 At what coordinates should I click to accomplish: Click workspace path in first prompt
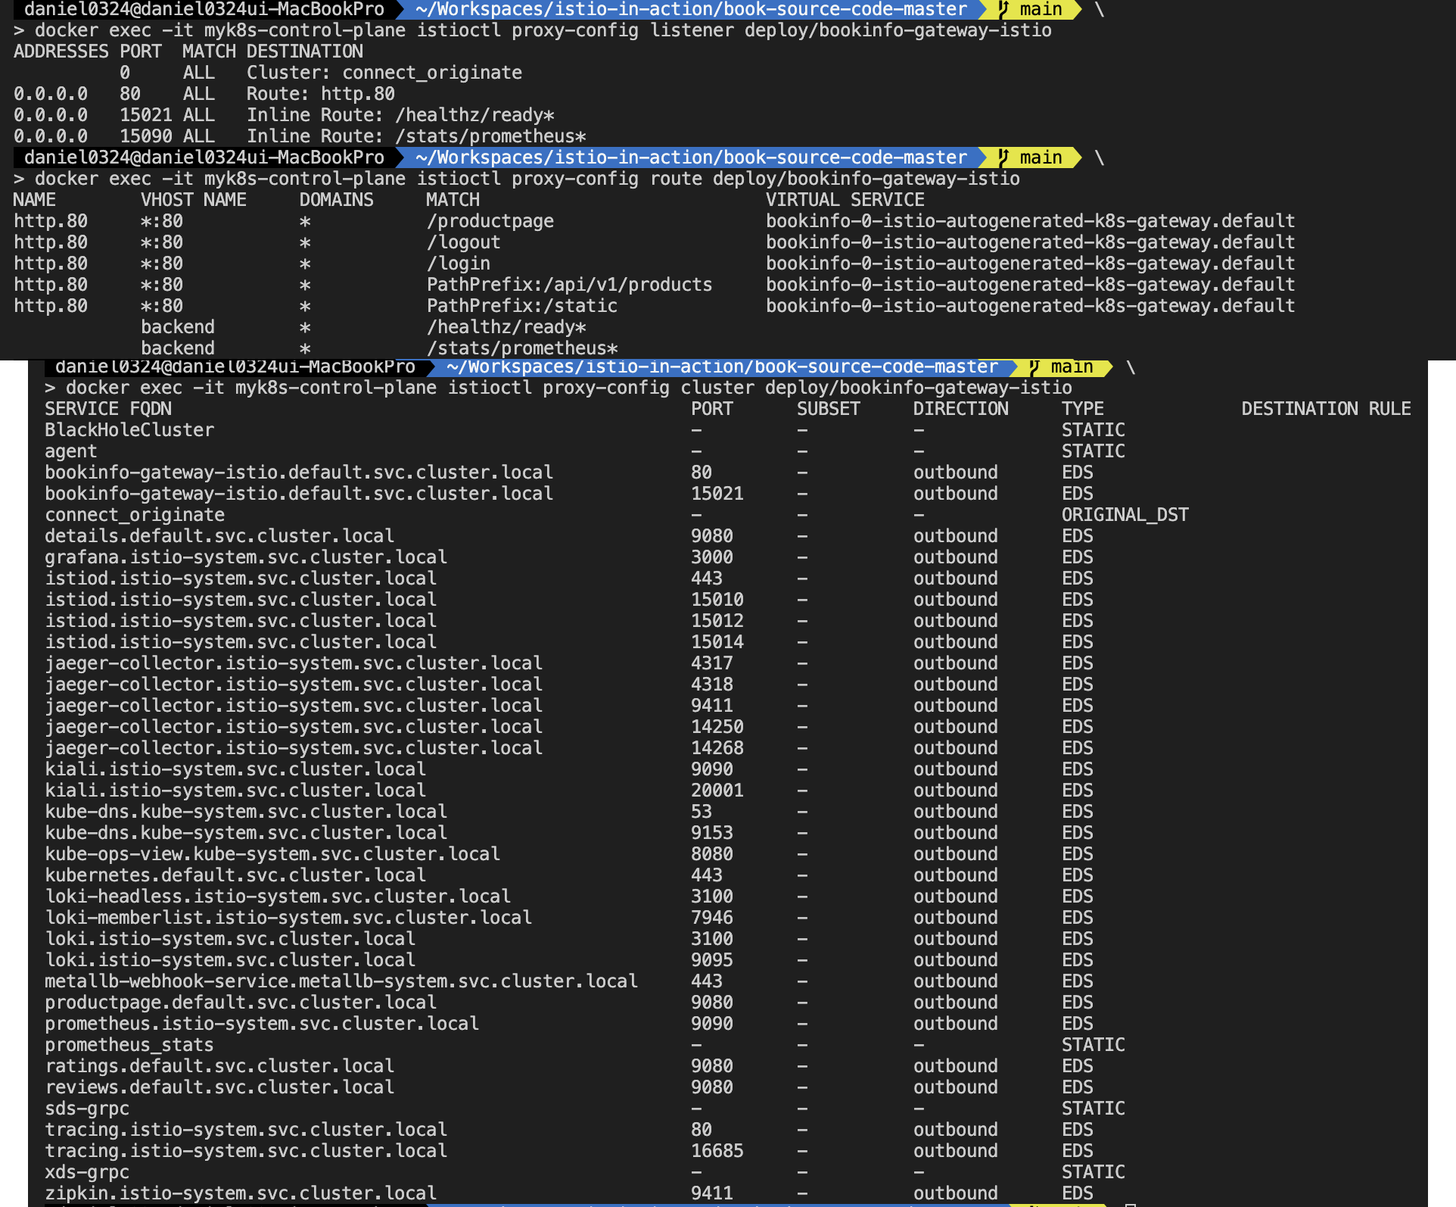pos(691,9)
